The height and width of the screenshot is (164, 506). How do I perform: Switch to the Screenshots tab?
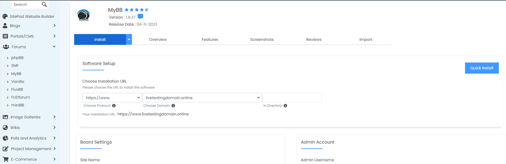point(262,40)
